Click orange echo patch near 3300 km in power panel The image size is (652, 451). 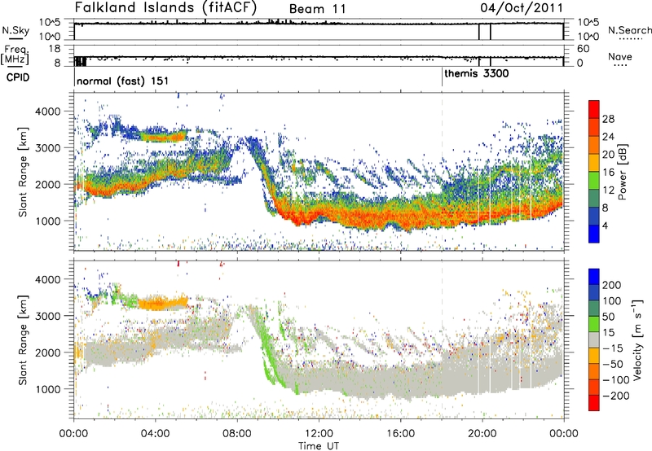pyautogui.click(x=163, y=136)
